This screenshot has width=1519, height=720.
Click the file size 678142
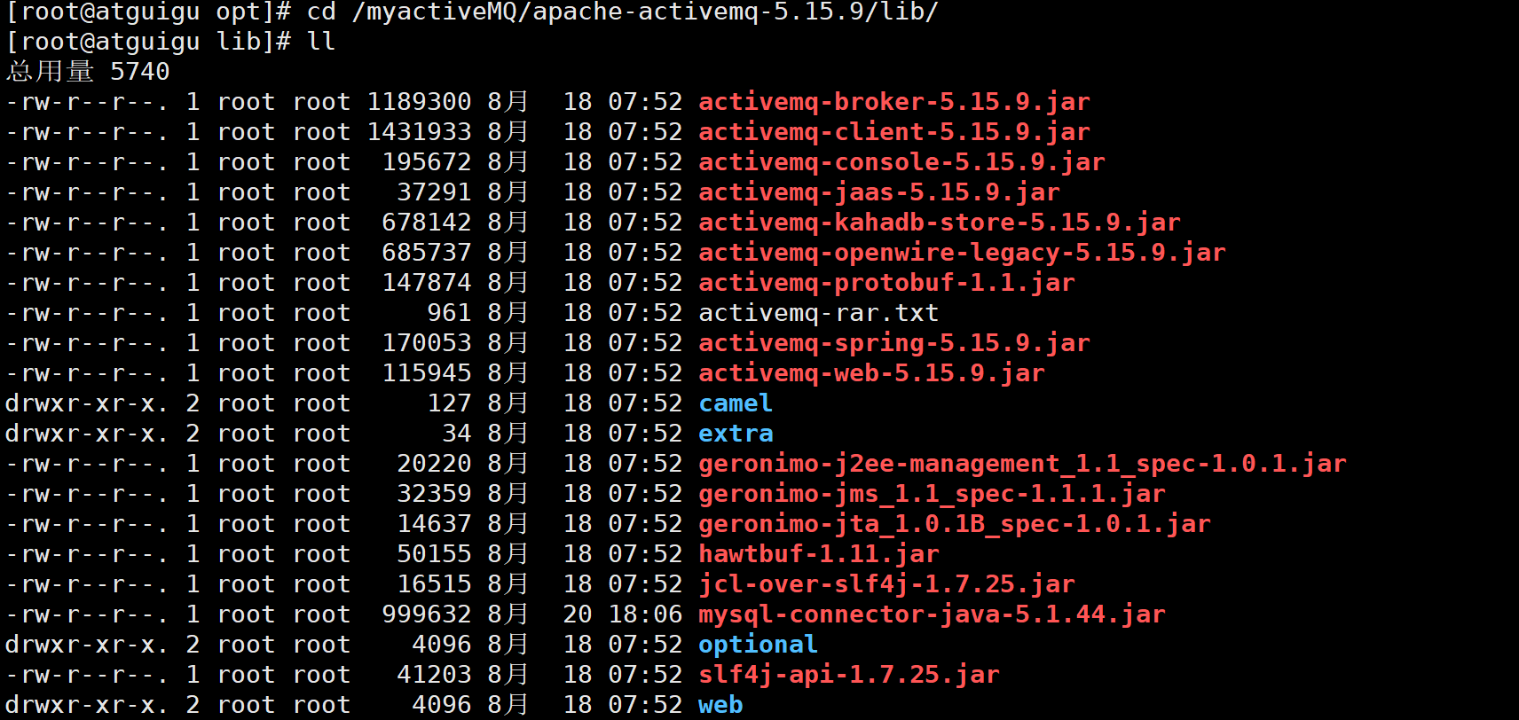pyautogui.click(x=427, y=223)
